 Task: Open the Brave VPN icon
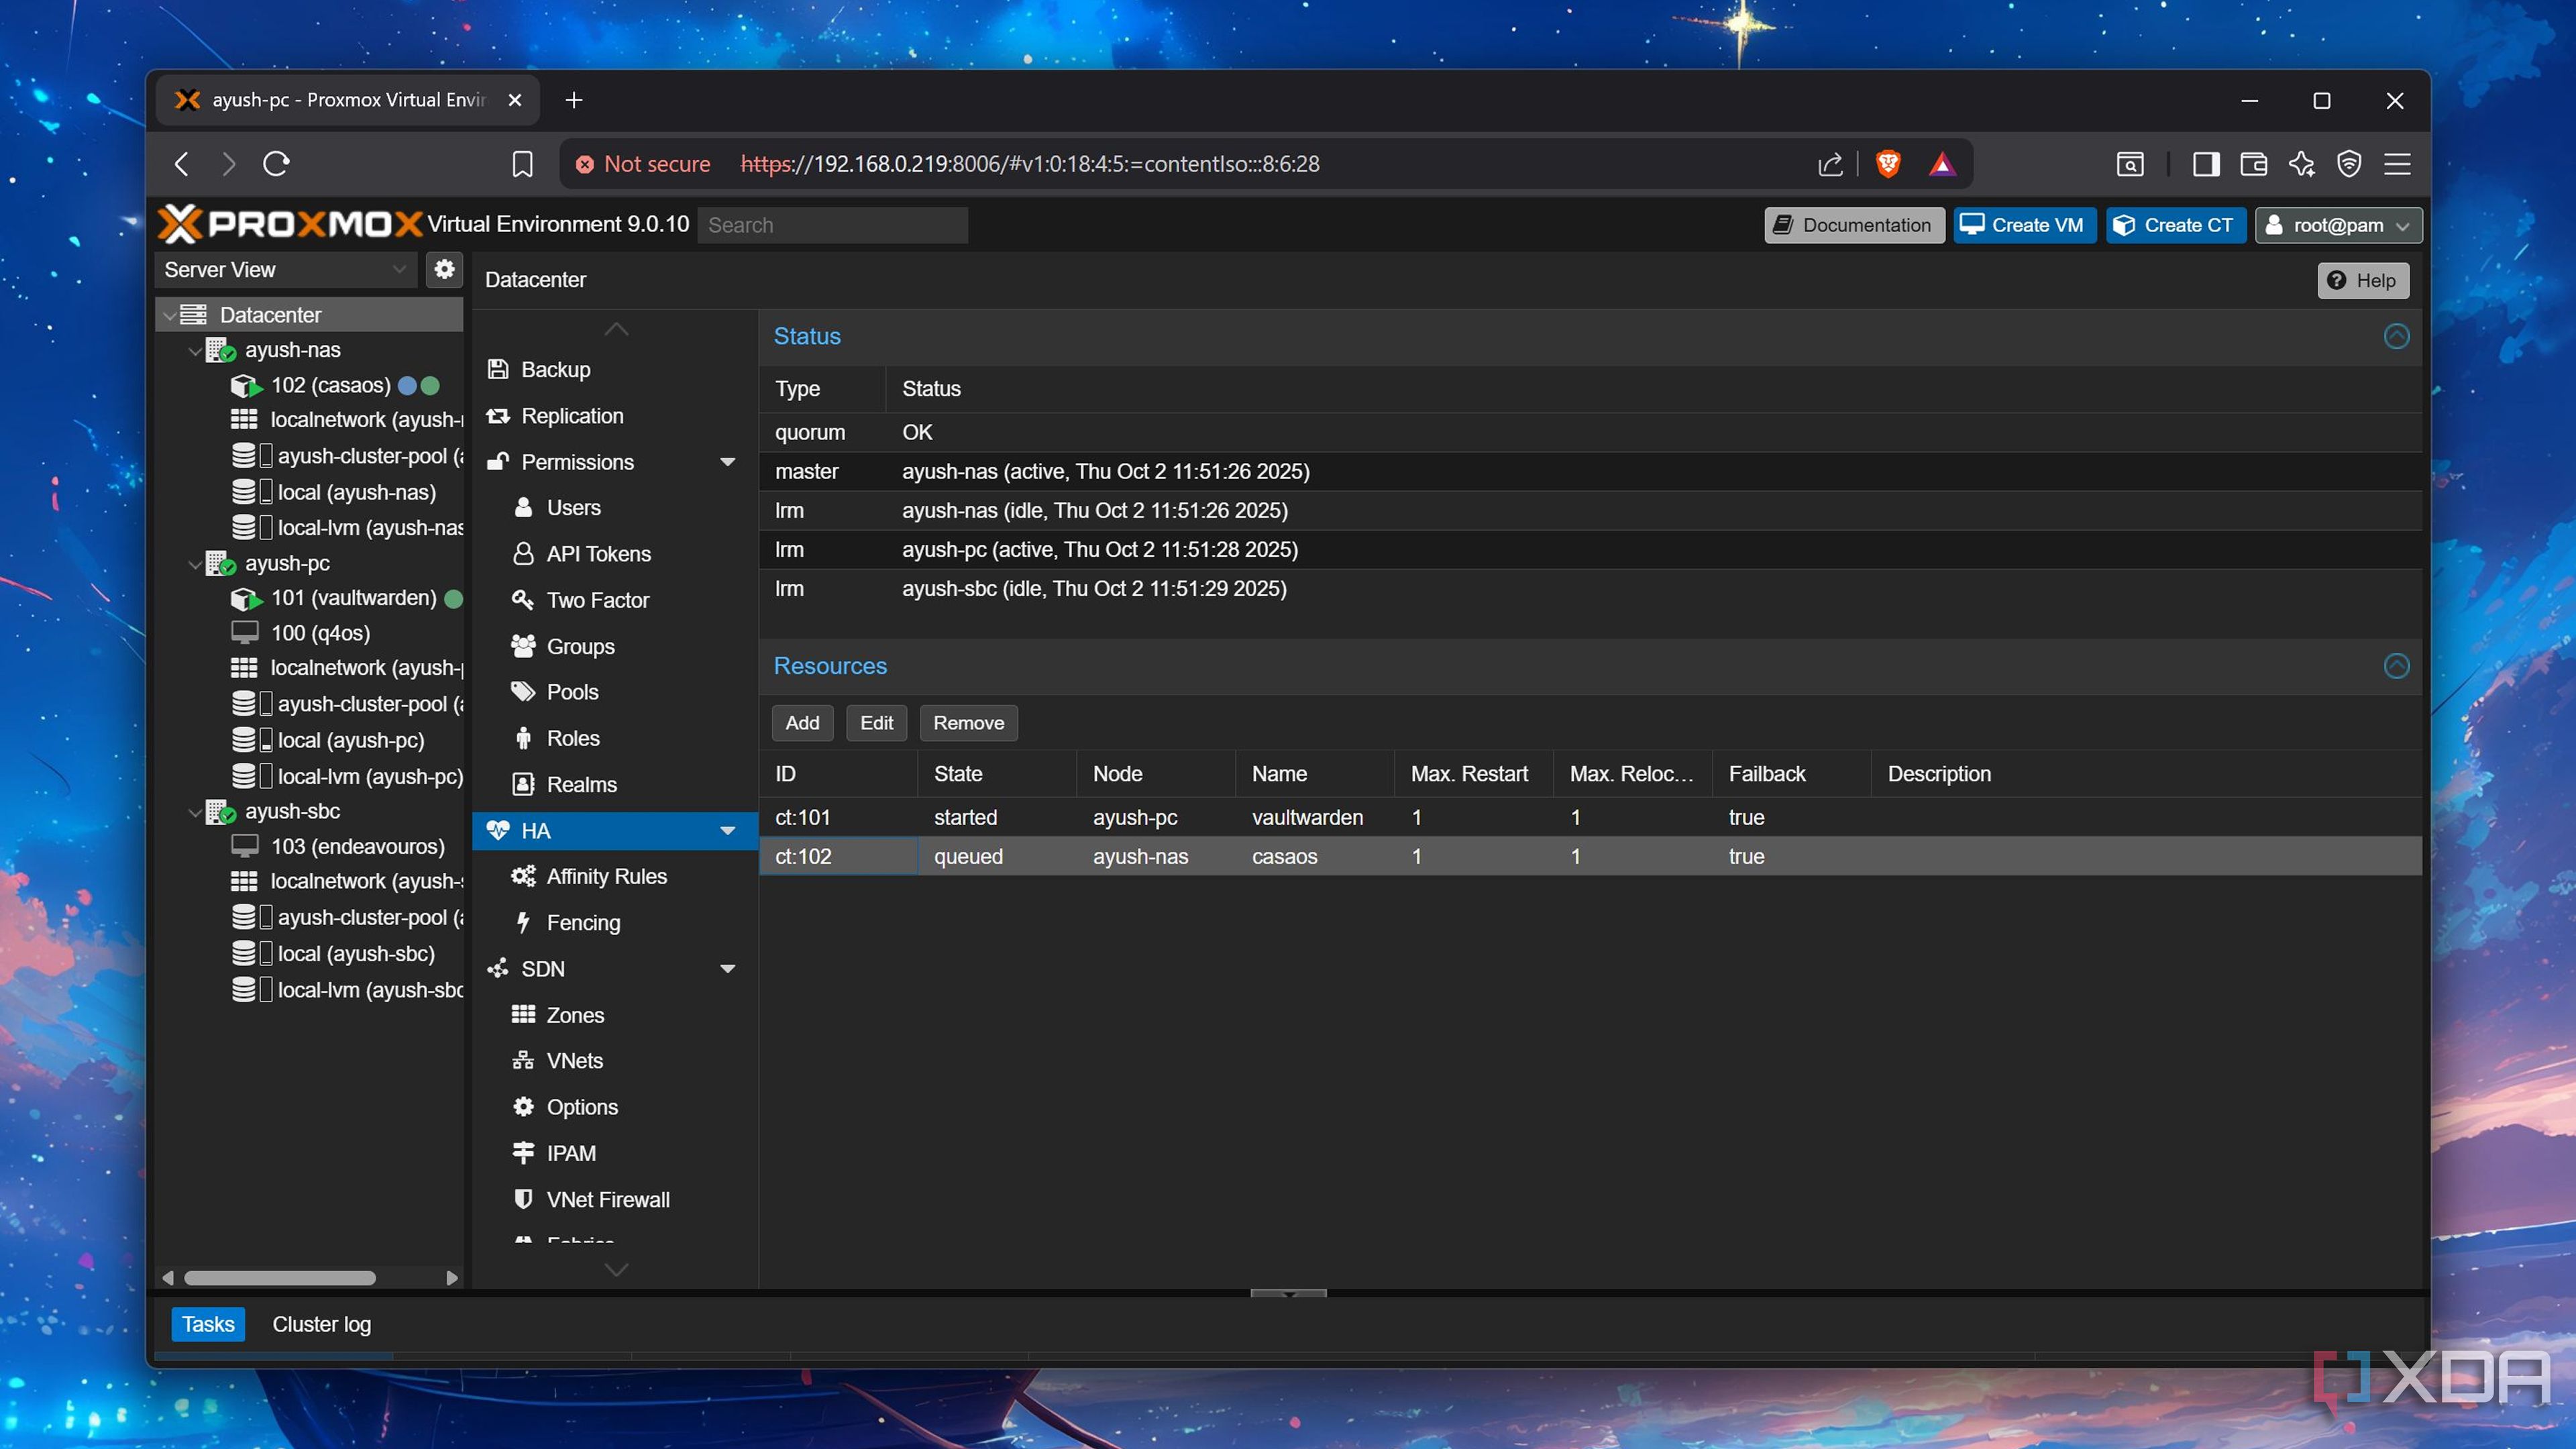(2349, 164)
